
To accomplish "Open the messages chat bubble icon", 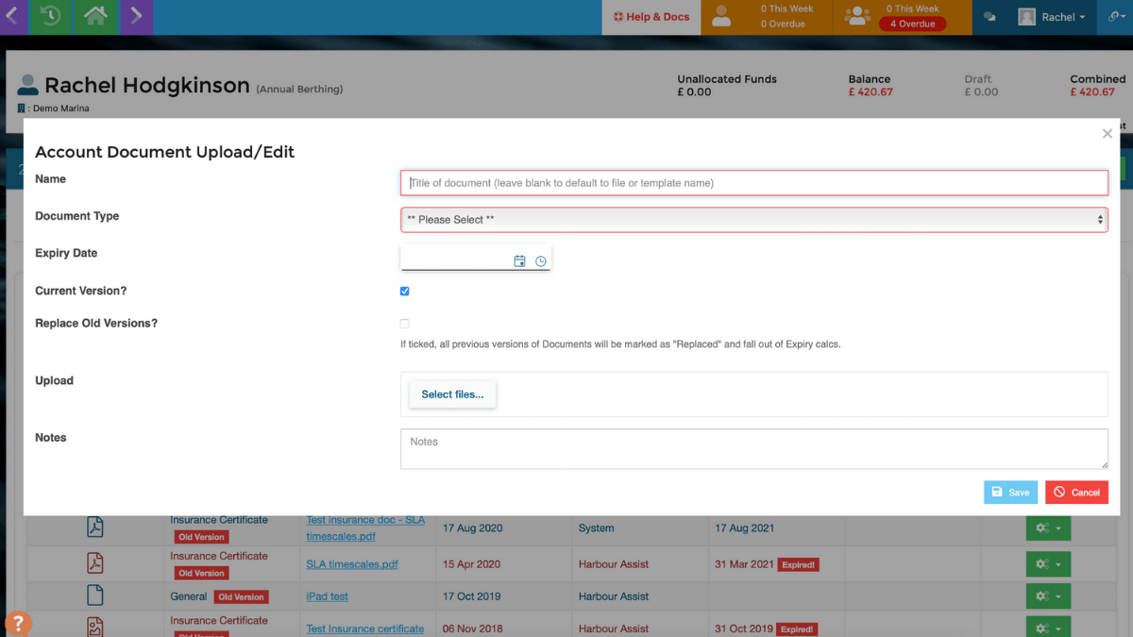I will (989, 16).
